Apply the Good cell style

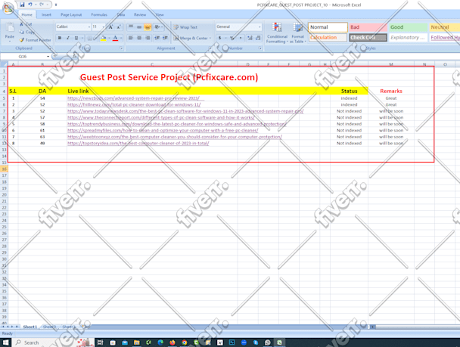[408, 27]
